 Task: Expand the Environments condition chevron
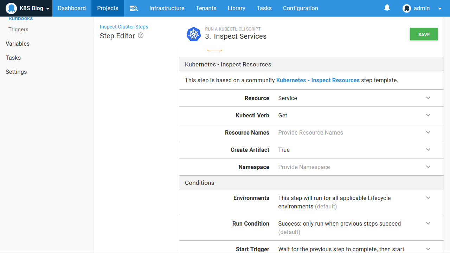pos(428,198)
